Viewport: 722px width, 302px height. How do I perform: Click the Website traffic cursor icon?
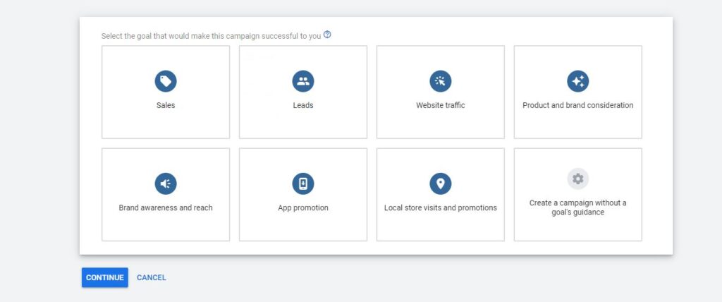[x=441, y=81]
